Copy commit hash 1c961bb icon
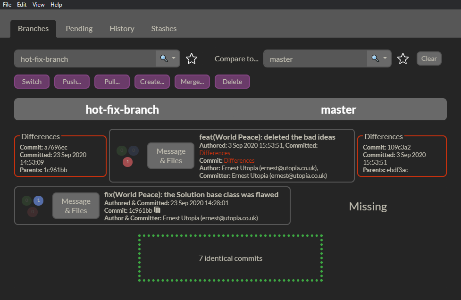 (x=157, y=210)
